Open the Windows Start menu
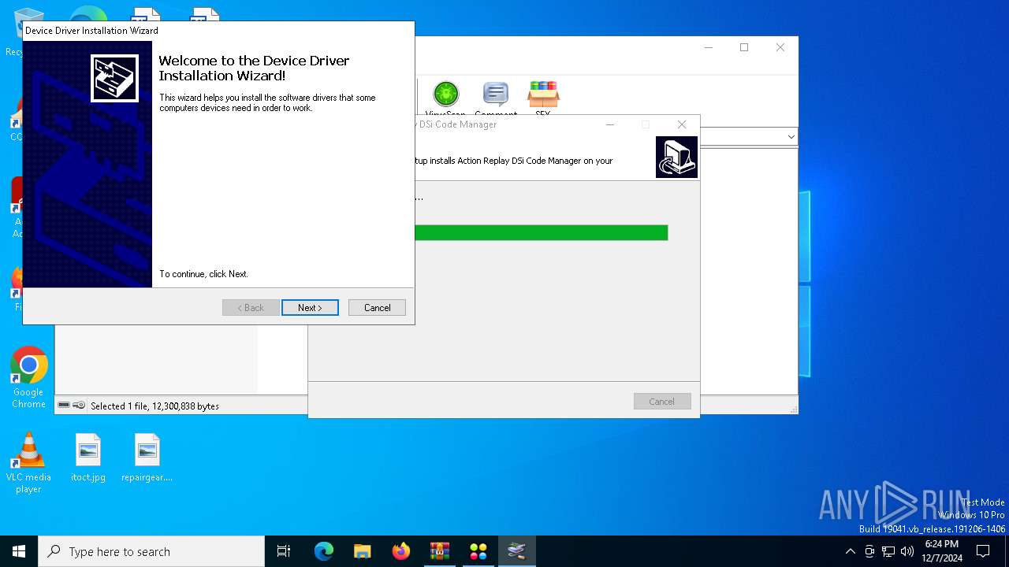 coord(19,551)
